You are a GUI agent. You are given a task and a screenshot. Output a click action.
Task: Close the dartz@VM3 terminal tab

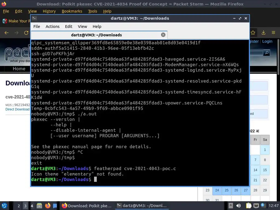[163, 35]
